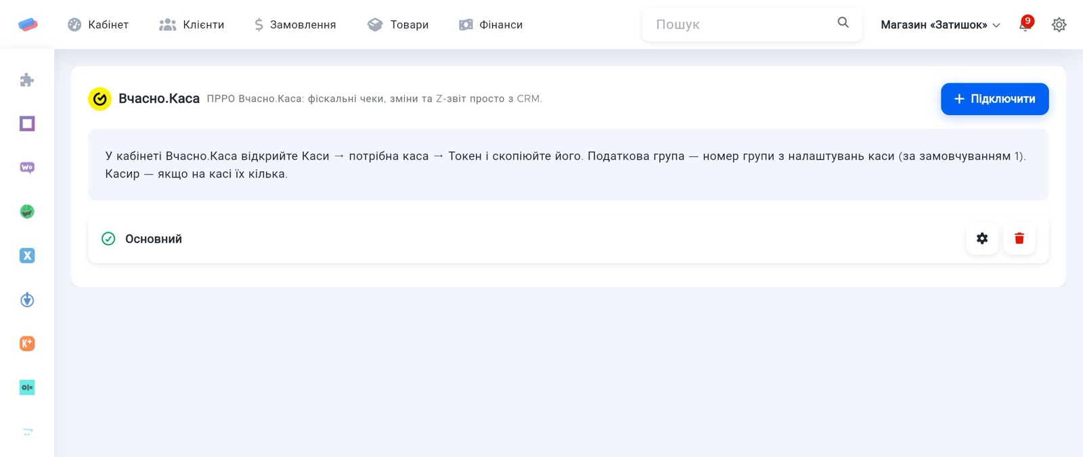This screenshot has height=457, width=1083.
Task: Click the magnifier search icon
Action: (843, 22)
